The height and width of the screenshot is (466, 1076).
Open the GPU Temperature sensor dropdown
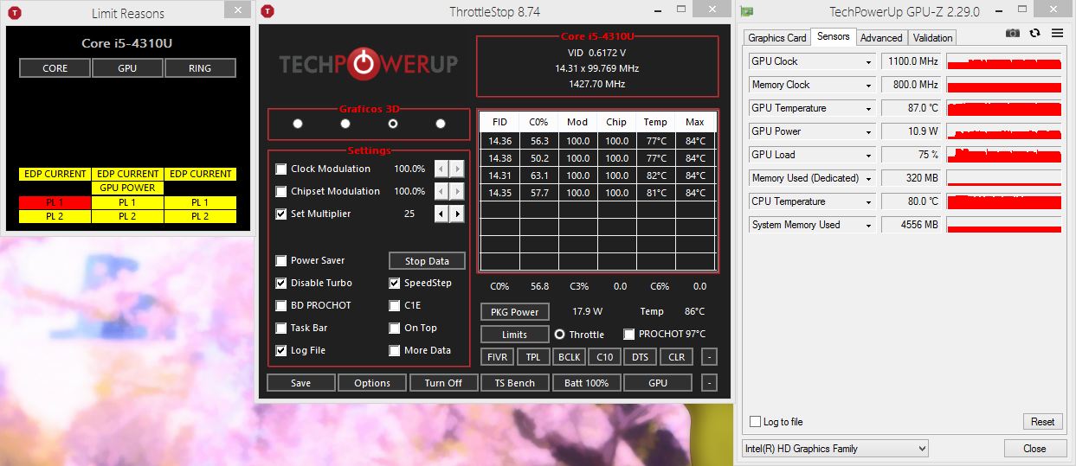point(869,109)
